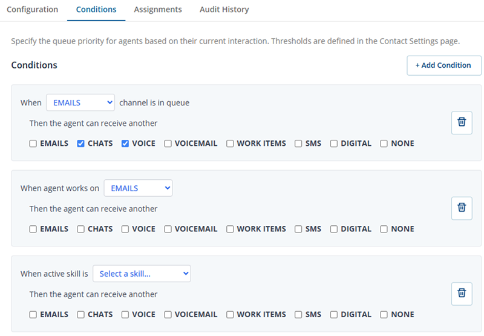
Task: Delete the channel-in-queue EMAILS condition
Action: click(462, 122)
